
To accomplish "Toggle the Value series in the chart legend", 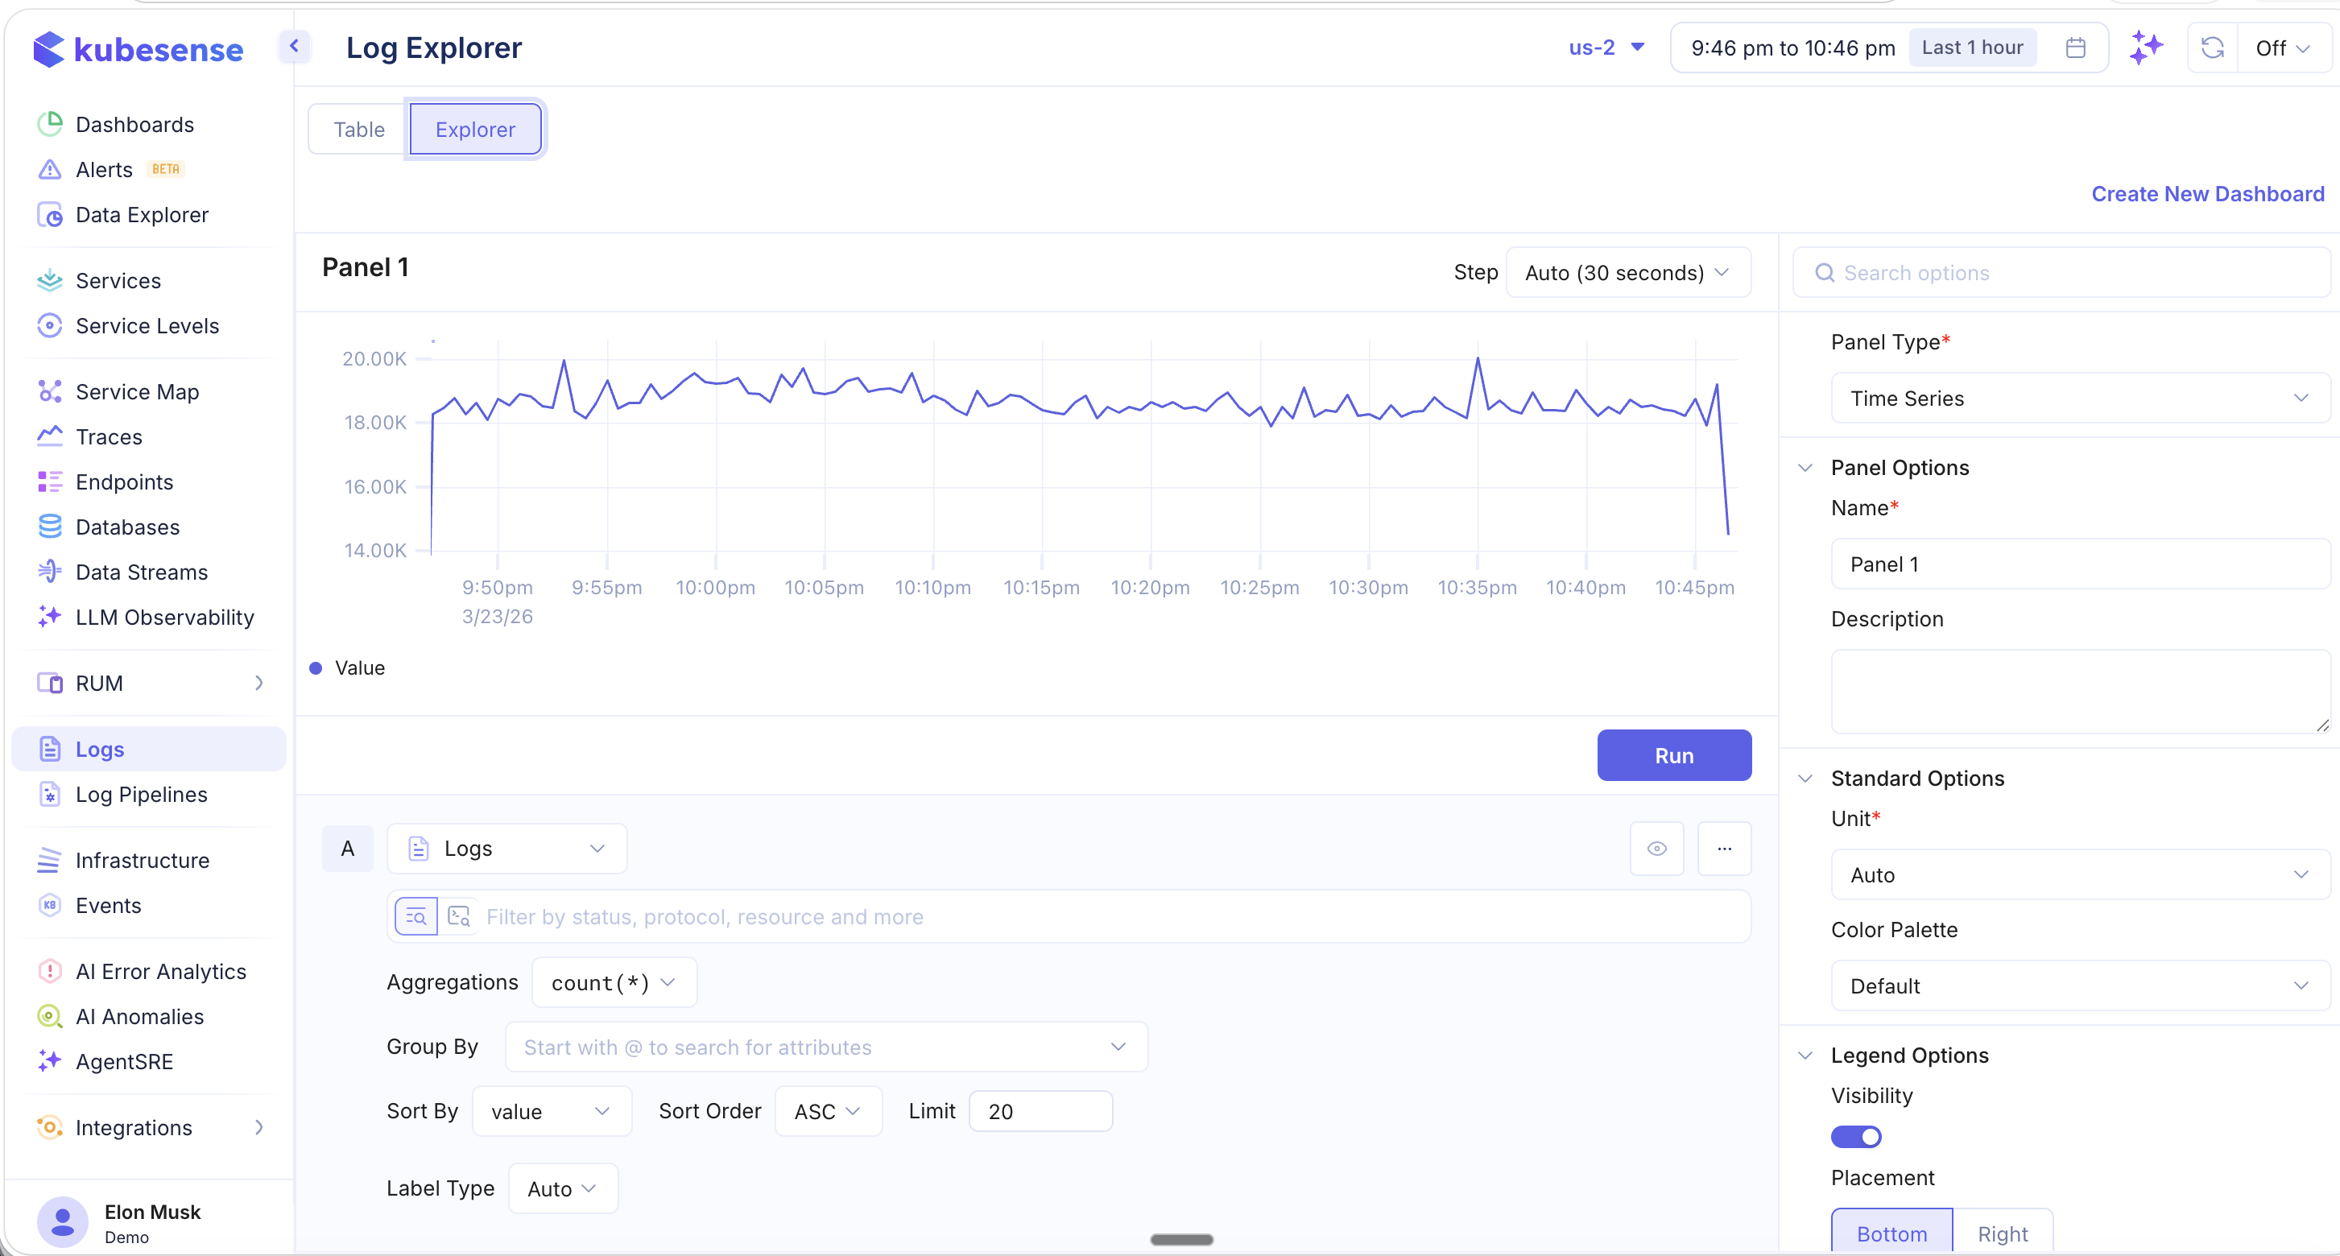I will click(x=348, y=667).
